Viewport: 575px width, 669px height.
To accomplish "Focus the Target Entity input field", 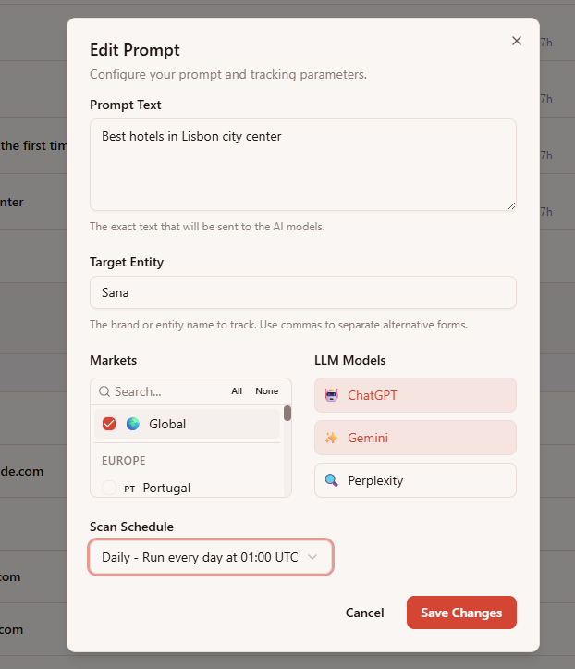I will click(x=302, y=292).
